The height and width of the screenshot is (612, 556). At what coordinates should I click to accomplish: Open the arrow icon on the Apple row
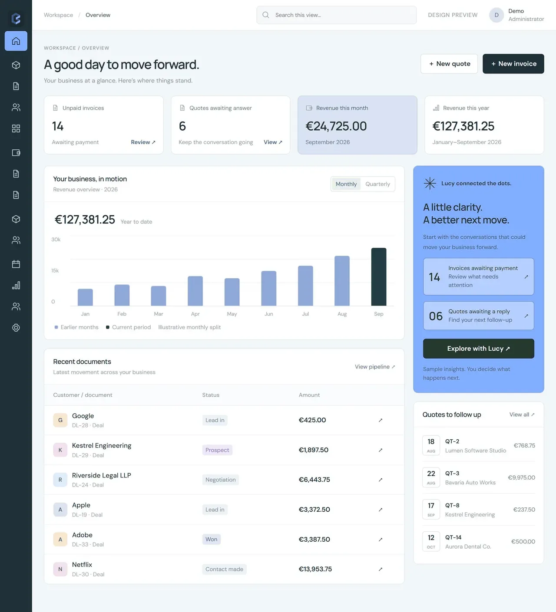[x=381, y=510]
